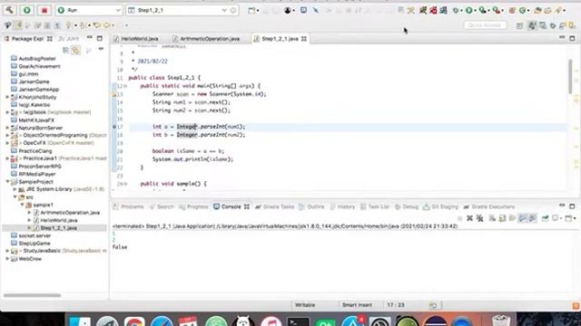
Task: Click the External Tools run icon
Action: pyautogui.click(x=497, y=10)
